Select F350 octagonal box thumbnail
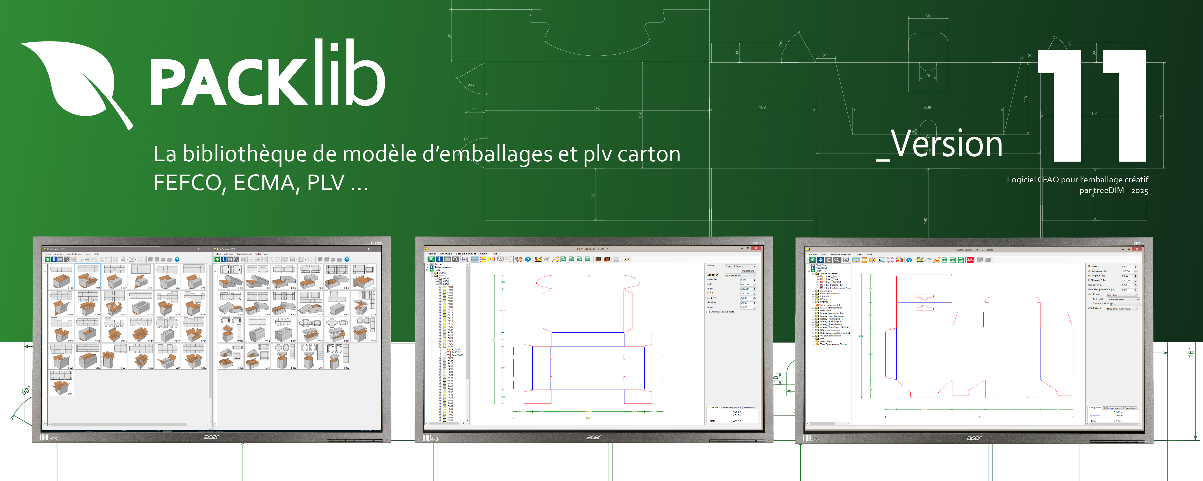This screenshot has height=481, width=1203. 284,357
